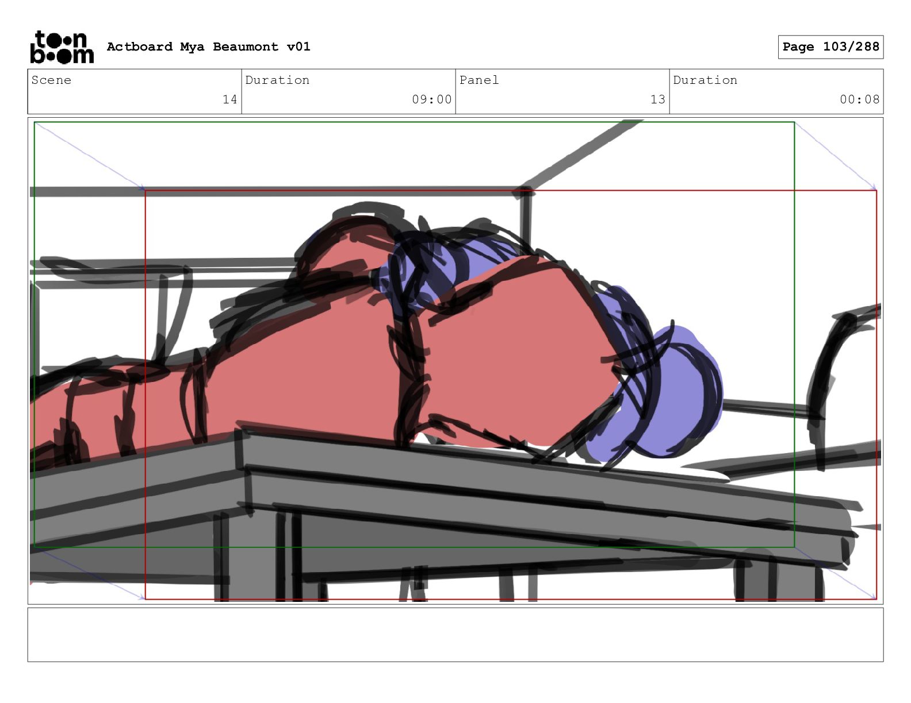Select scene number value '14'
This screenshot has height=703, width=911.
[230, 99]
